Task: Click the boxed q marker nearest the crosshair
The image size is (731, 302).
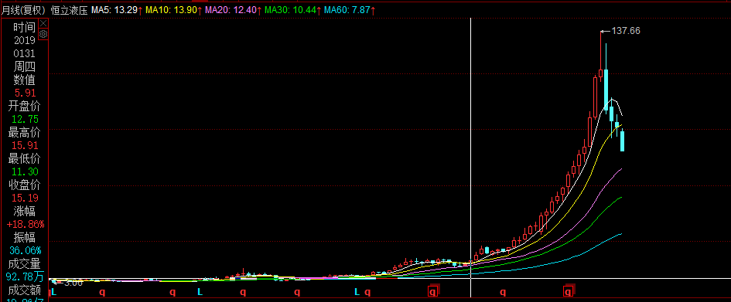Action: click(433, 292)
